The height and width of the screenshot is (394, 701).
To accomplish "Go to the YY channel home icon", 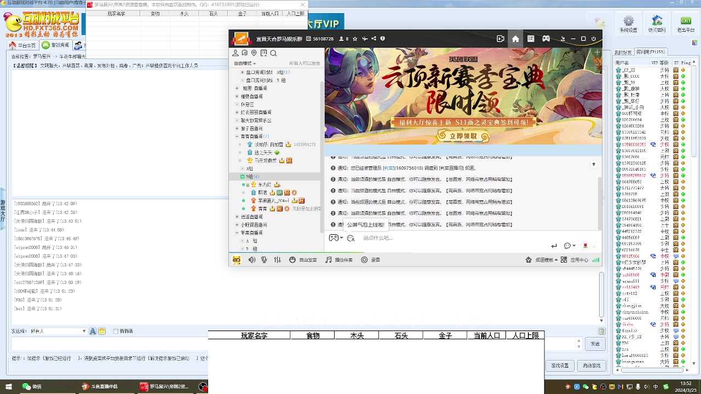I will [515, 39].
